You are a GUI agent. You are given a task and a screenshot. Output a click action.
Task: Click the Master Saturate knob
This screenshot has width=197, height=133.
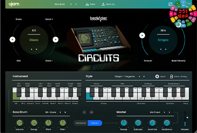point(138,123)
